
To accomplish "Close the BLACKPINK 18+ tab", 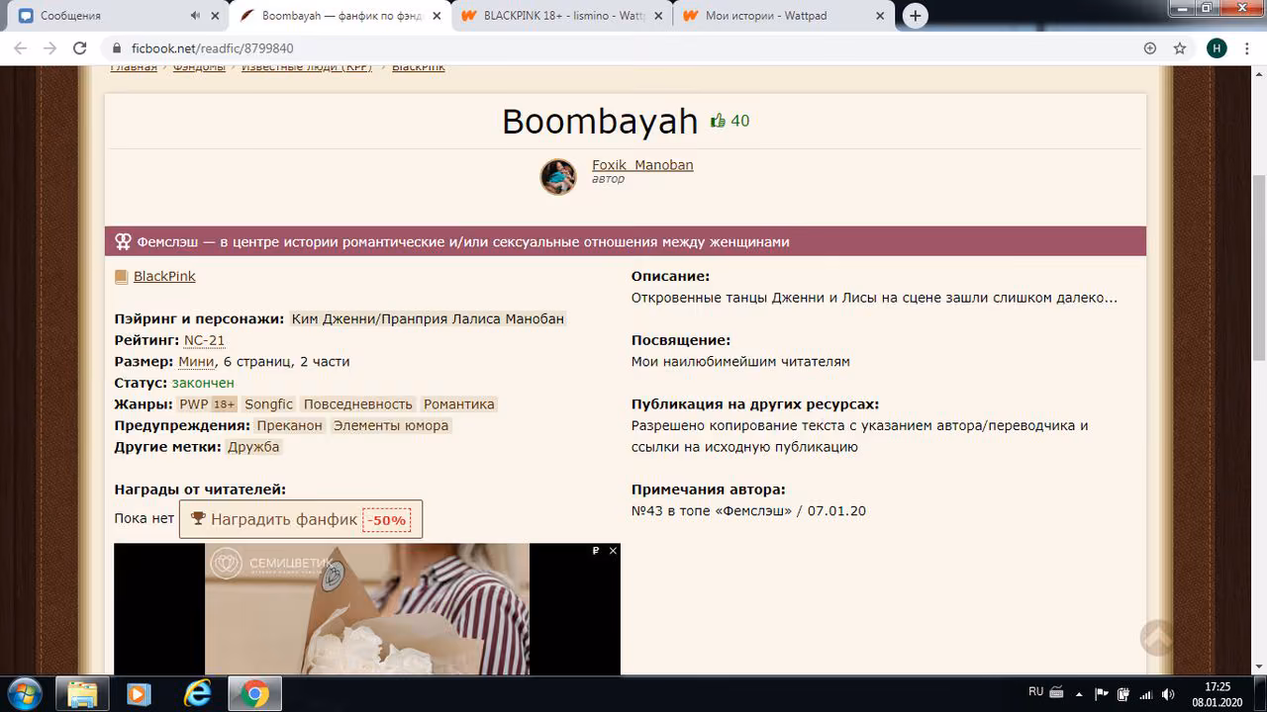I will point(658,16).
